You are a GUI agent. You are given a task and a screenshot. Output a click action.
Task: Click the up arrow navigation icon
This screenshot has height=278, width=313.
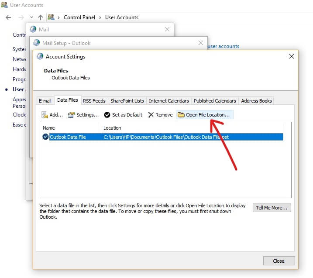click(x=41, y=17)
